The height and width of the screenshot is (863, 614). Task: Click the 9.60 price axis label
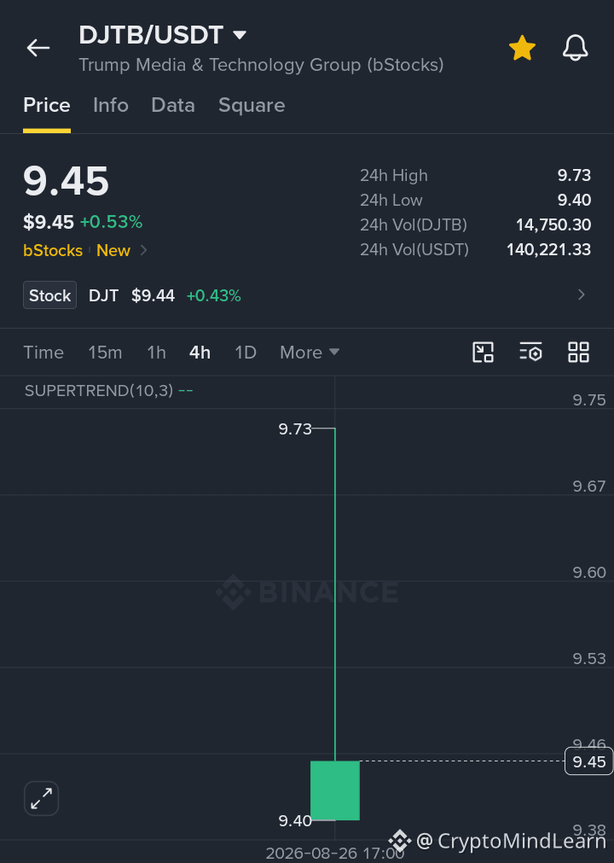(588, 573)
